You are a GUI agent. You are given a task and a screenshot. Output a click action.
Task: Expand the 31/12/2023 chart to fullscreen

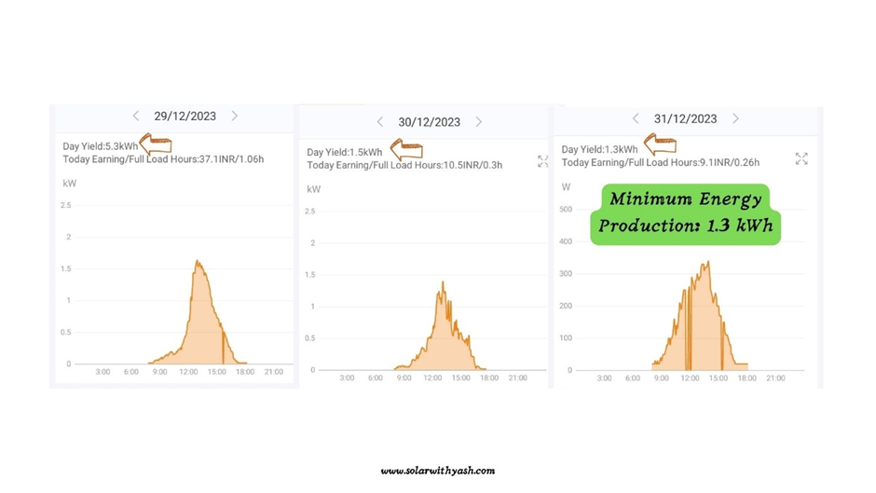[x=801, y=159]
